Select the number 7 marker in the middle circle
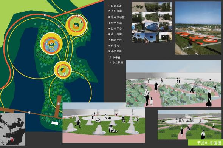Image resolution: width=223 pixels, height=148 pixels. (x=51, y=43)
